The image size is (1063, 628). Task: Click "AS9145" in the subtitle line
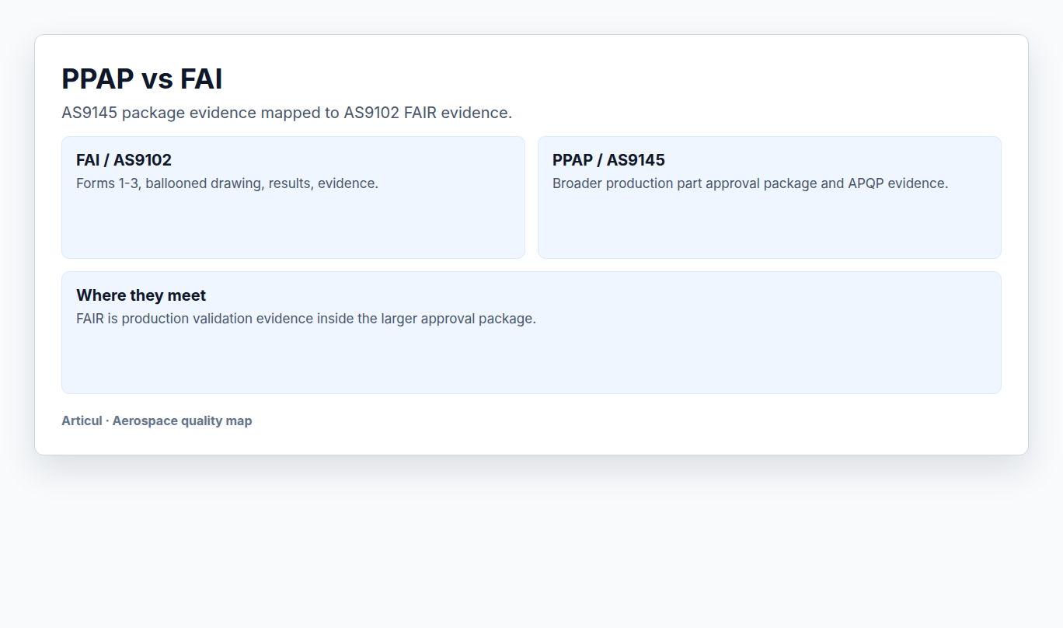(x=89, y=113)
